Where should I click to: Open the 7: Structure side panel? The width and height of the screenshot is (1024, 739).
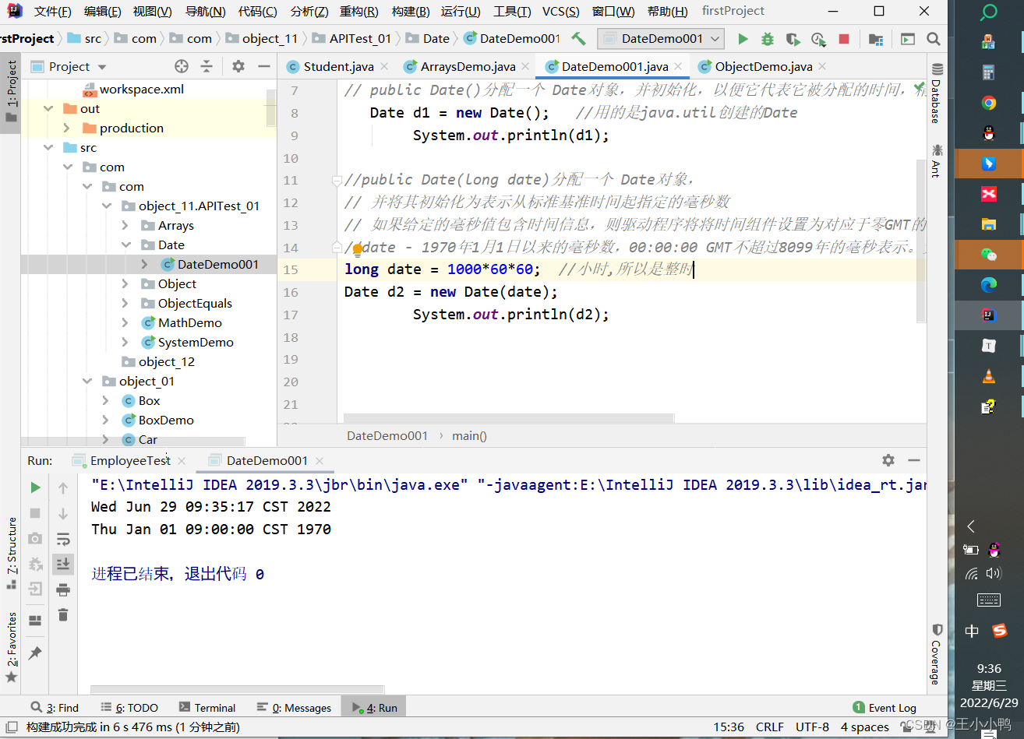pos(12,553)
